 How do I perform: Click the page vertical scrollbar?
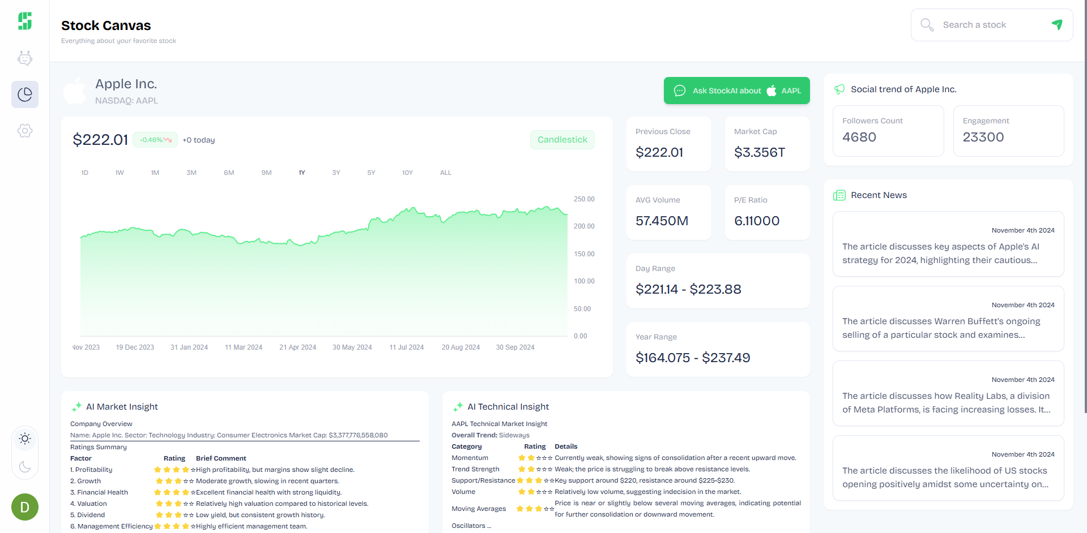point(1085,207)
